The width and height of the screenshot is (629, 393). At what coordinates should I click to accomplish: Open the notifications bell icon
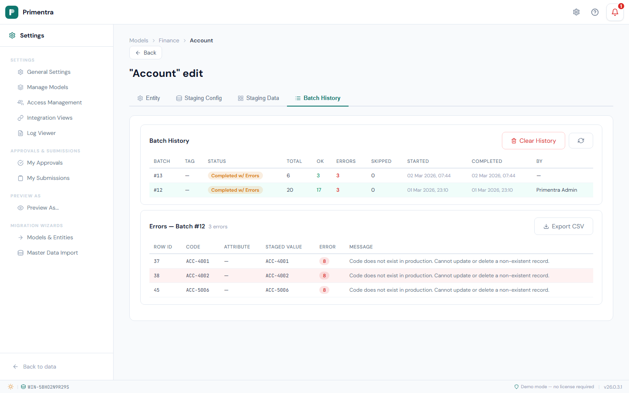(x=615, y=12)
